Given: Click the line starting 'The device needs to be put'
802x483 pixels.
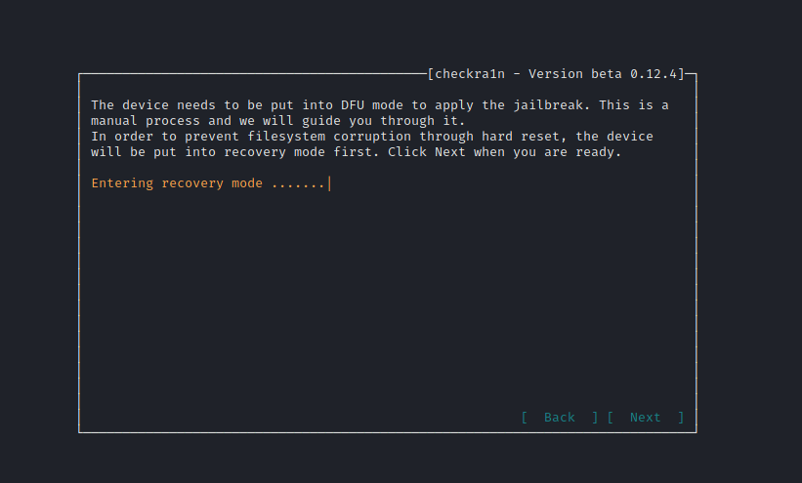Looking at the screenshot, I should (x=380, y=105).
